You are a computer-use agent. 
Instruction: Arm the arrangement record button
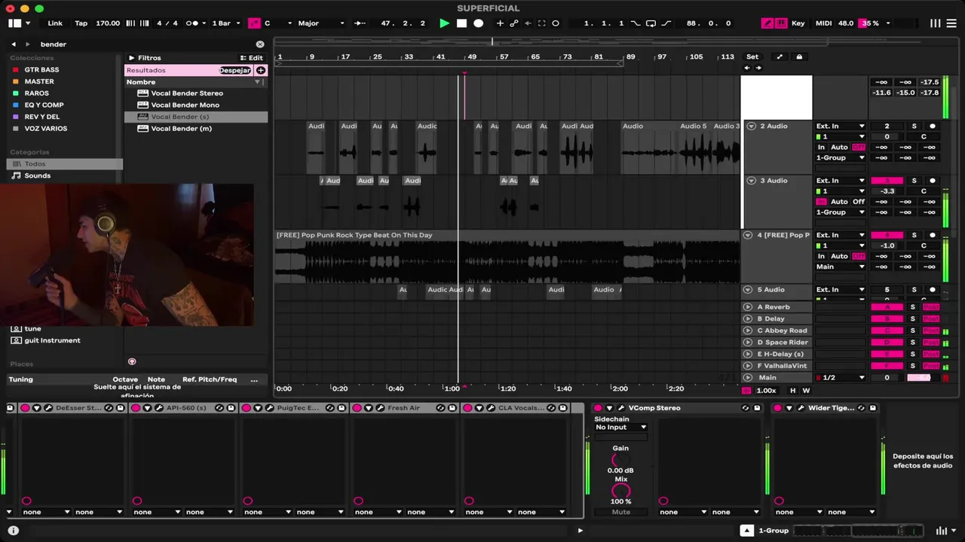click(x=478, y=23)
